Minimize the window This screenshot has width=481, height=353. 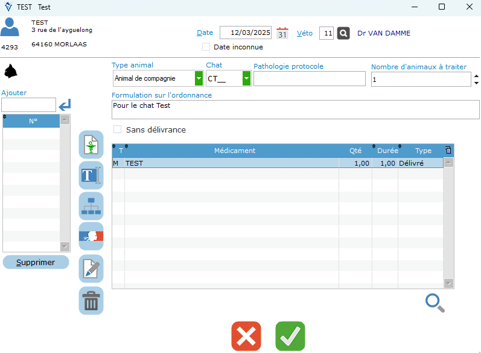tap(415, 7)
